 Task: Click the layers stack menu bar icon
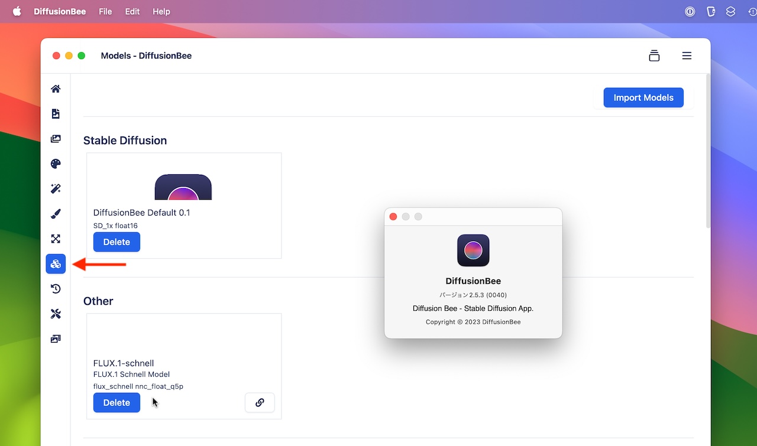coord(731,11)
